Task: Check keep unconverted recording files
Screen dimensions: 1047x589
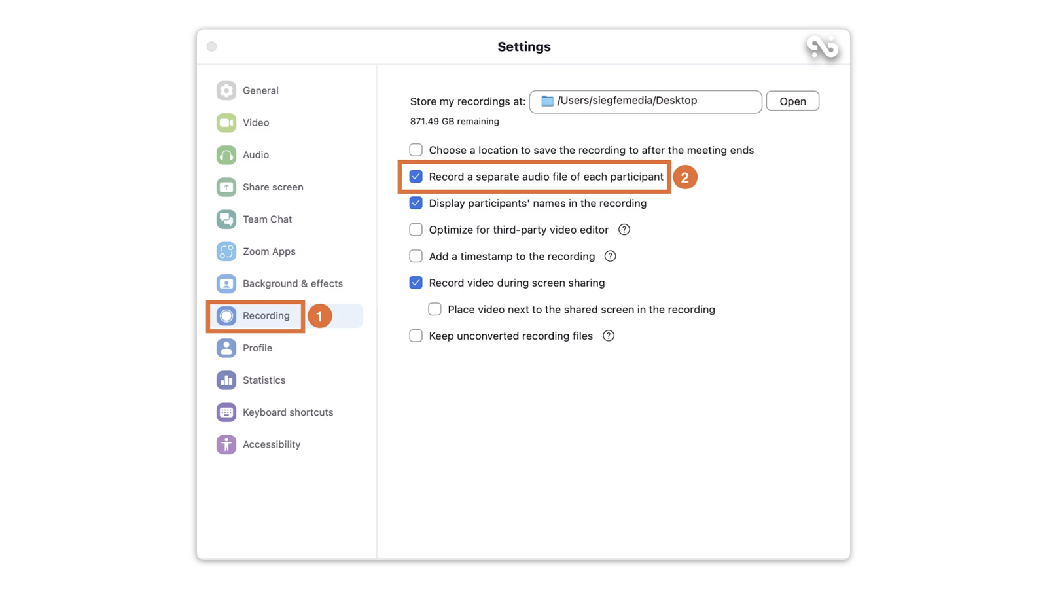Action: 416,336
